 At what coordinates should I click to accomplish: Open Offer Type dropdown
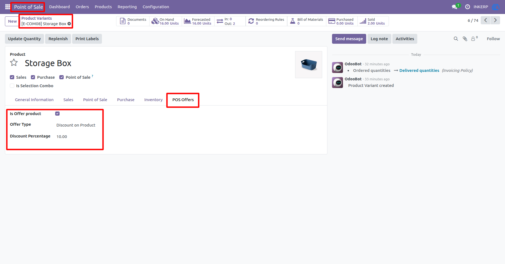coord(76,125)
